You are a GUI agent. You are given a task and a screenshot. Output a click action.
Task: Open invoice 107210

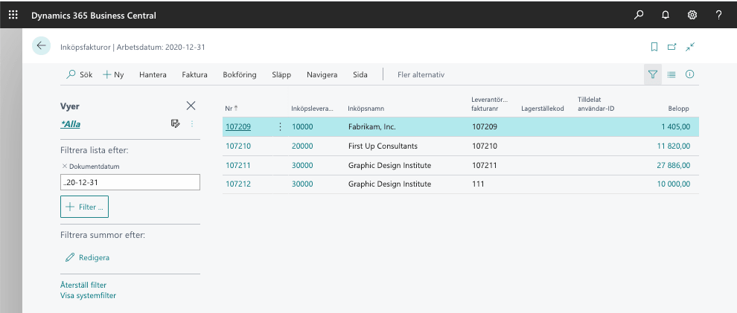click(238, 146)
